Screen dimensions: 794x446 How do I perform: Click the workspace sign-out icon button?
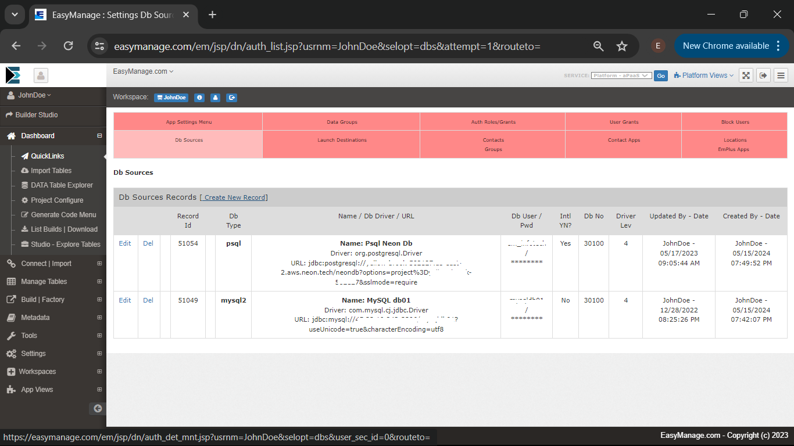click(x=232, y=98)
